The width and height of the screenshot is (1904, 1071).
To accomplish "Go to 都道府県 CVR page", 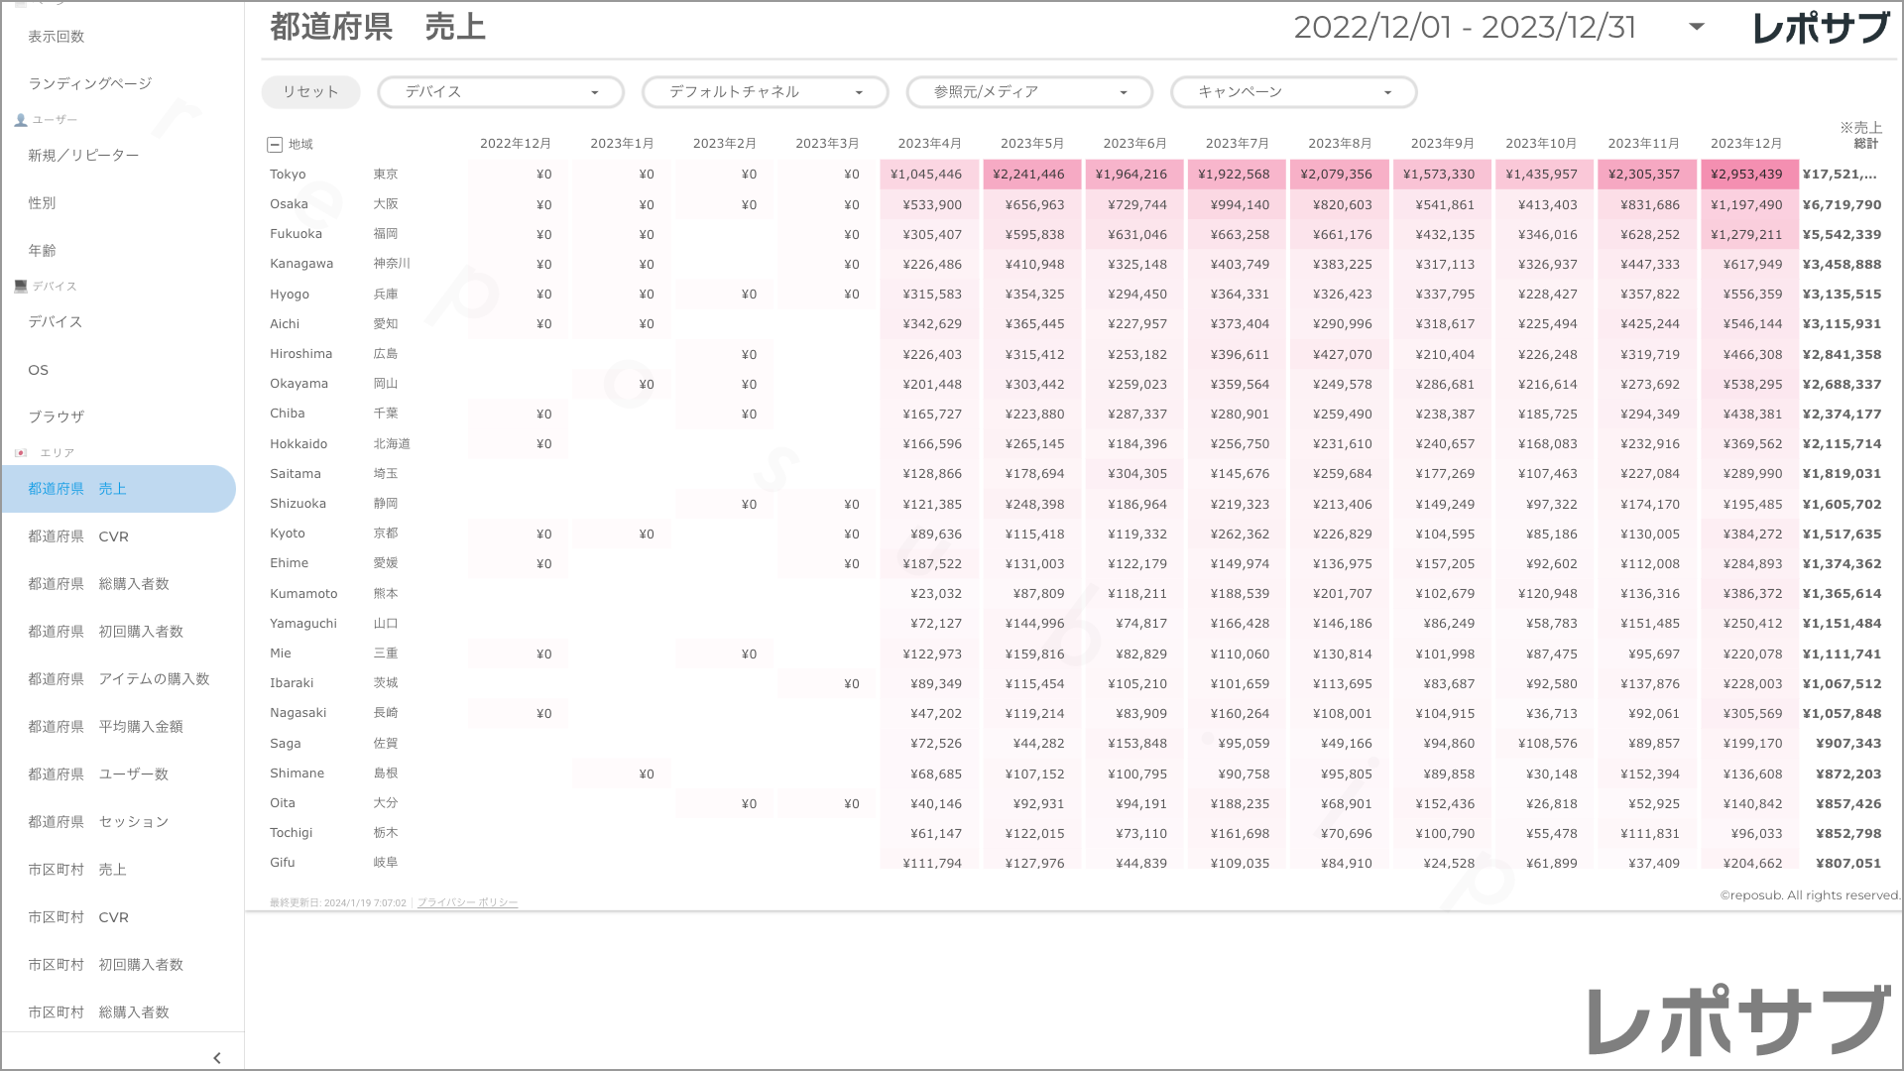I will pyautogui.click(x=78, y=536).
